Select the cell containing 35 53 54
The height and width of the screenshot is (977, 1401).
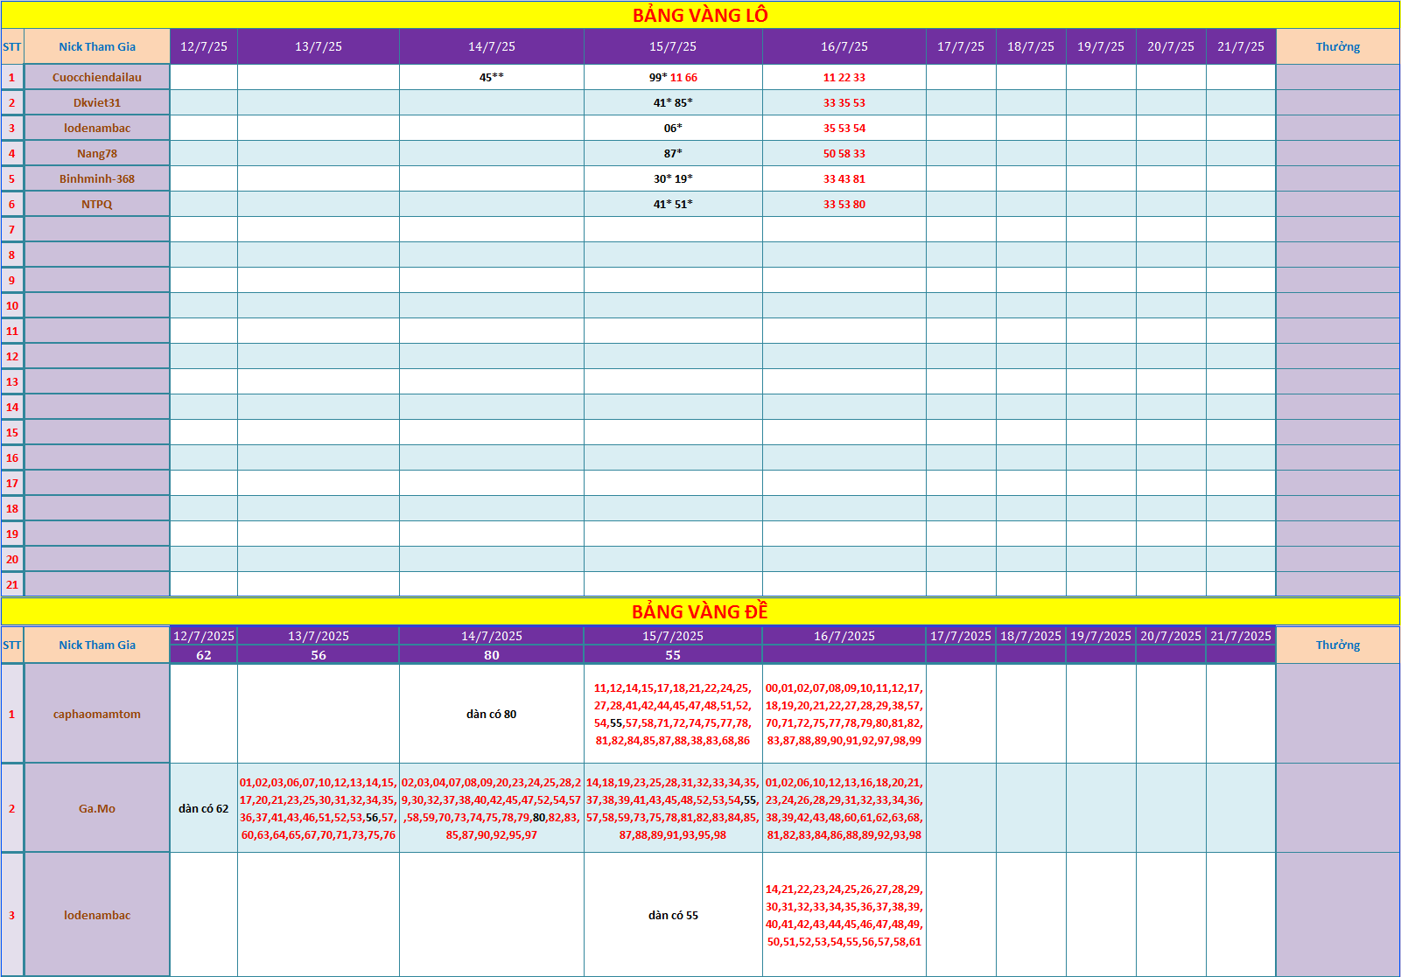pyautogui.click(x=844, y=128)
